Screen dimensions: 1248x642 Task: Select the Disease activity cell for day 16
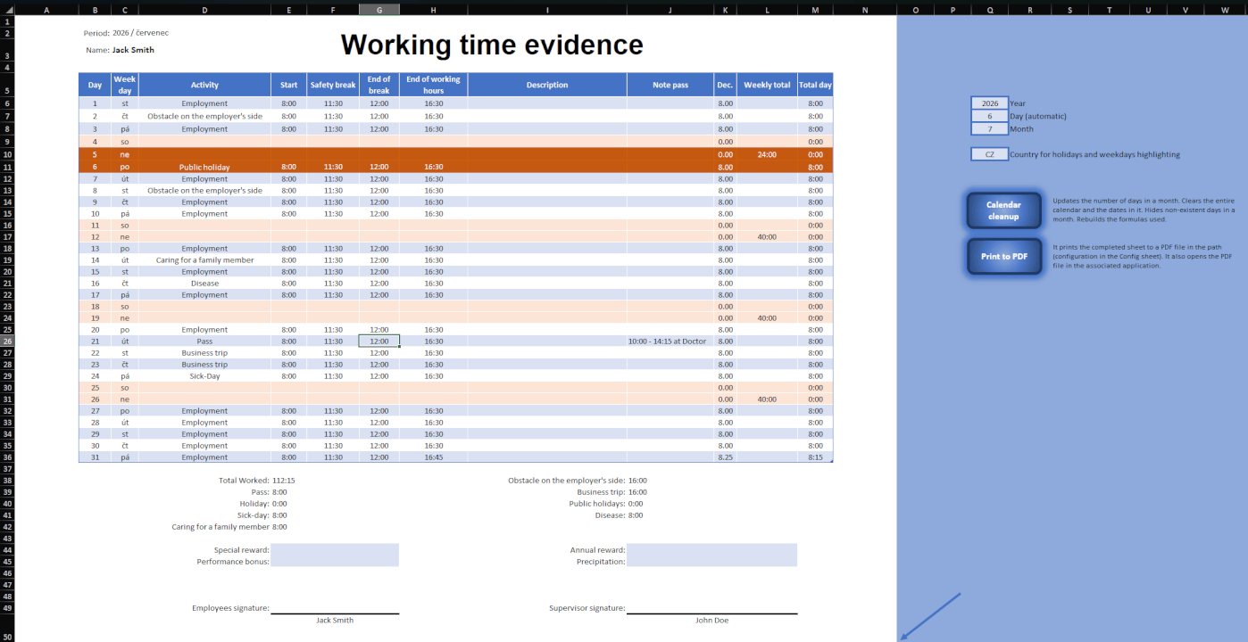tap(204, 284)
